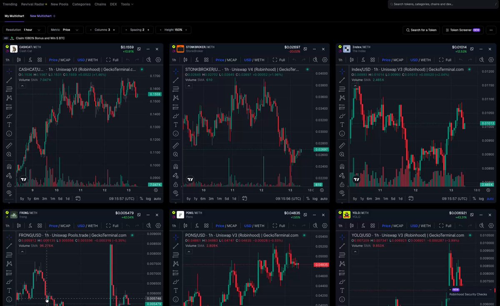
Task: Toggle percent scale in STONKBROKER chart
Action: pos(308,199)
